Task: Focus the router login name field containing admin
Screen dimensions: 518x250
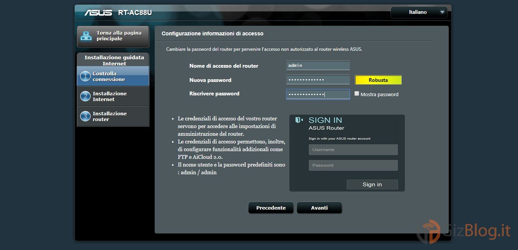Action: tap(318, 65)
